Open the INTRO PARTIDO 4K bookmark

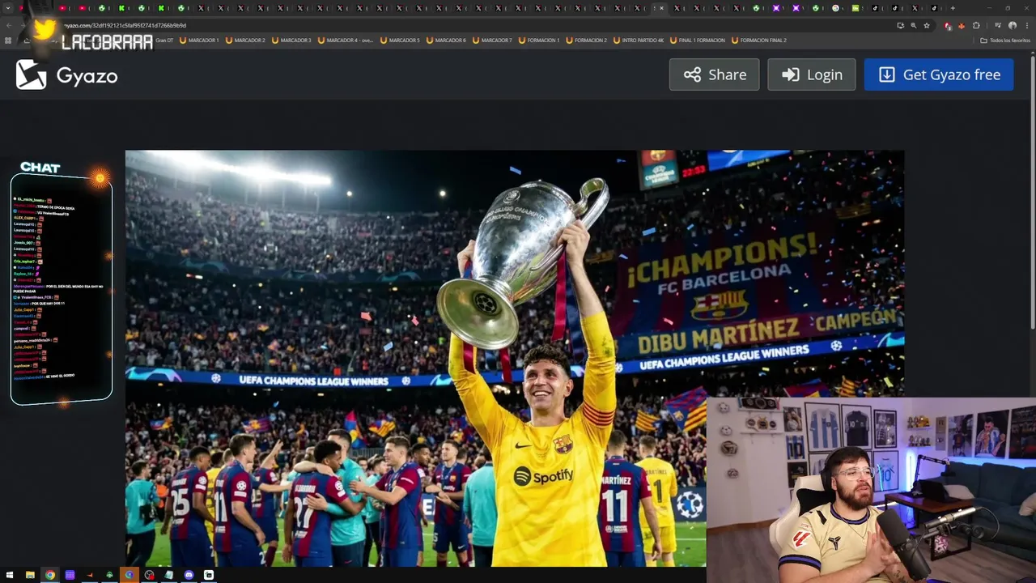639,40
